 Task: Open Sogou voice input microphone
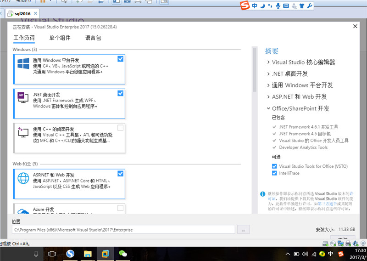pyautogui.click(x=278, y=6)
